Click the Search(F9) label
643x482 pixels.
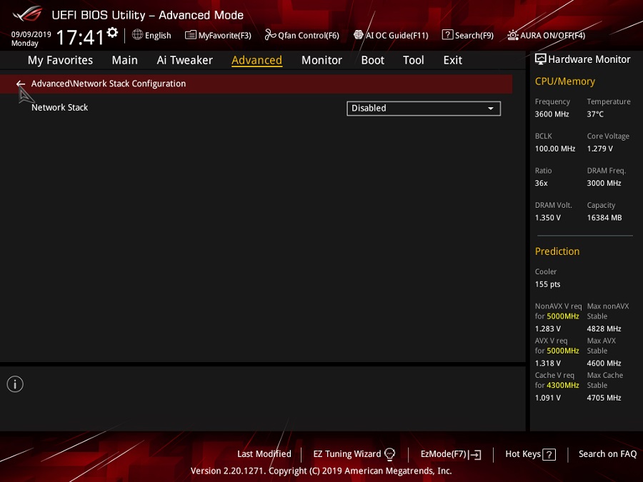tap(474, 35)
